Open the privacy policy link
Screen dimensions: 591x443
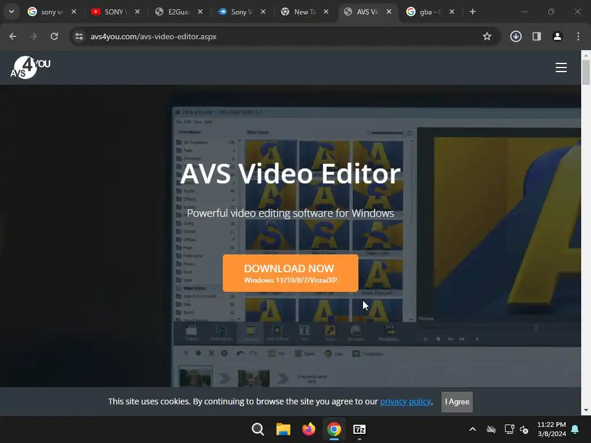[x=405, y=401]
